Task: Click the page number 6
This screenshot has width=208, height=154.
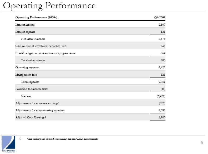Action: click(x=201, y=143)
